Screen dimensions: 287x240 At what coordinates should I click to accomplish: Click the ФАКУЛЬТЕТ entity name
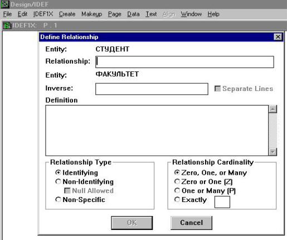[x=117, y=74]
